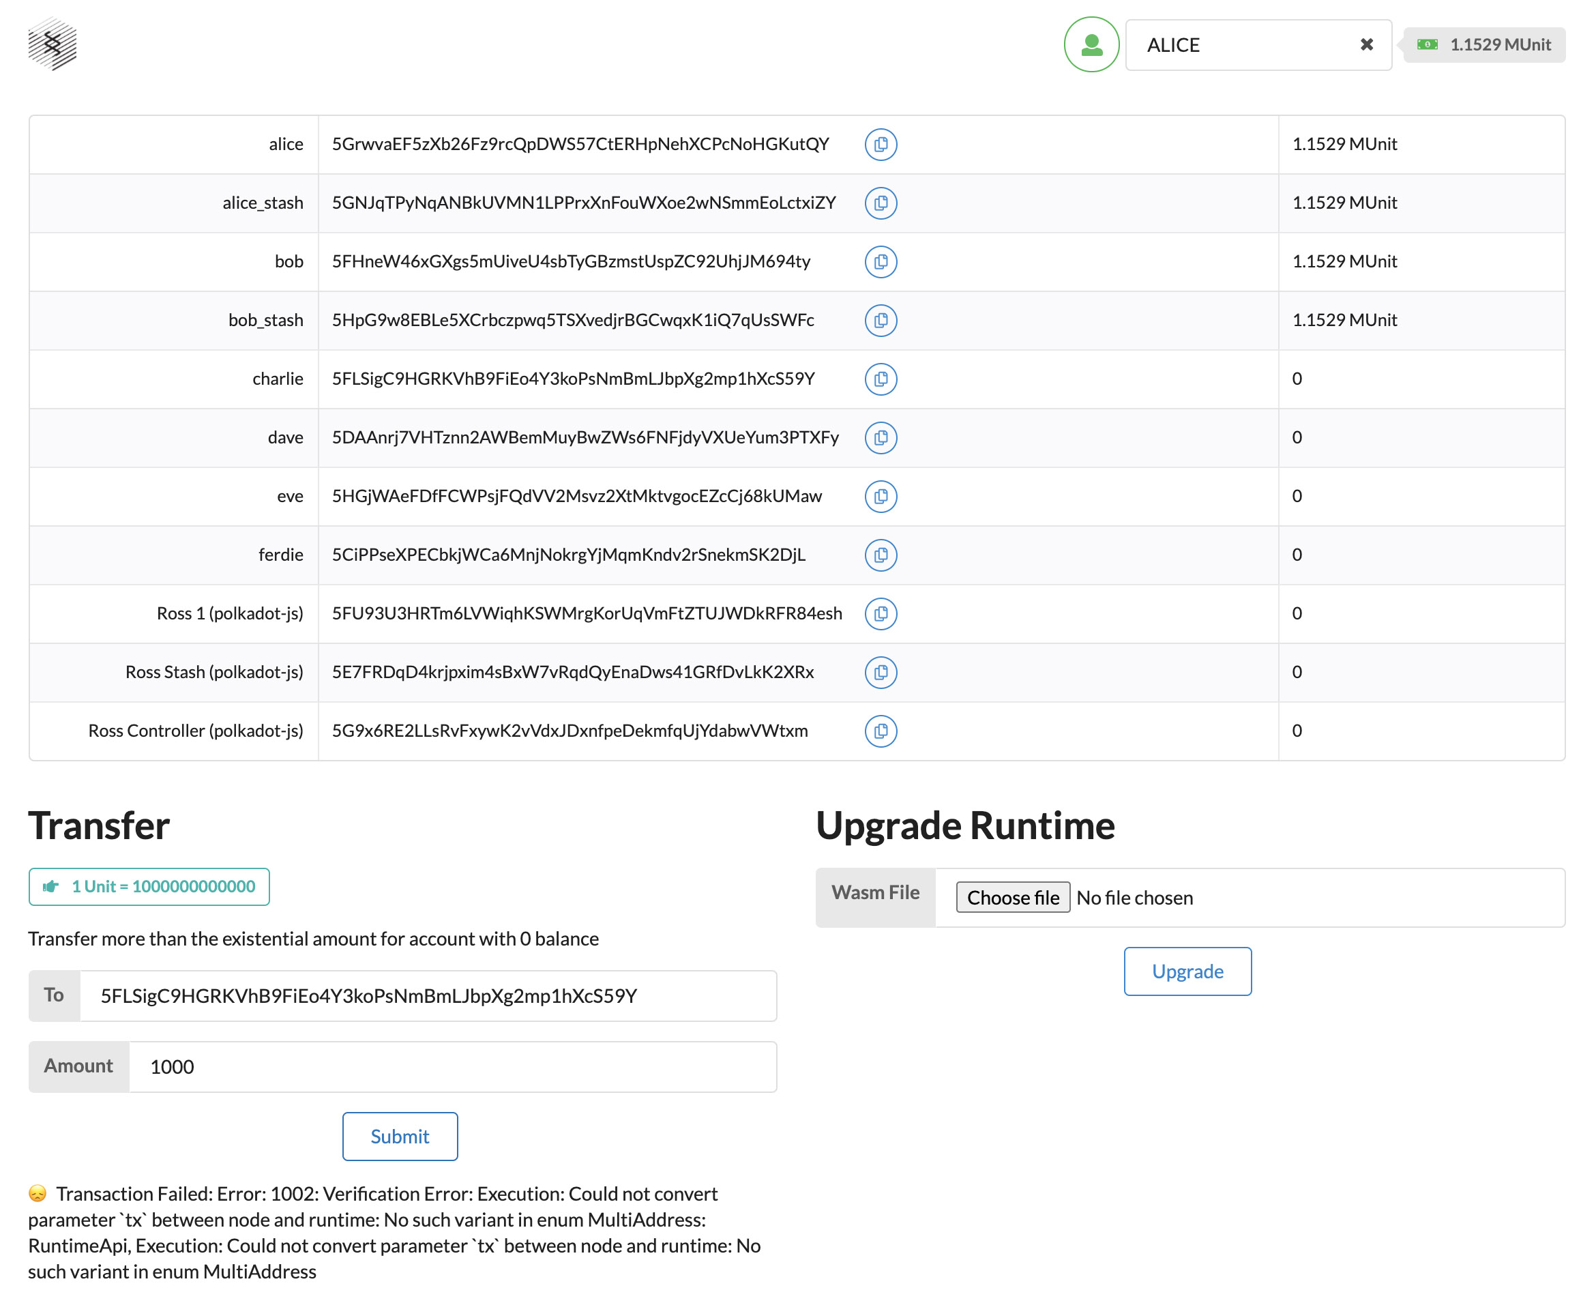Screen dimensions: 1581x1303
Task: Clear the ALICE account selection
Action: 1365,44
